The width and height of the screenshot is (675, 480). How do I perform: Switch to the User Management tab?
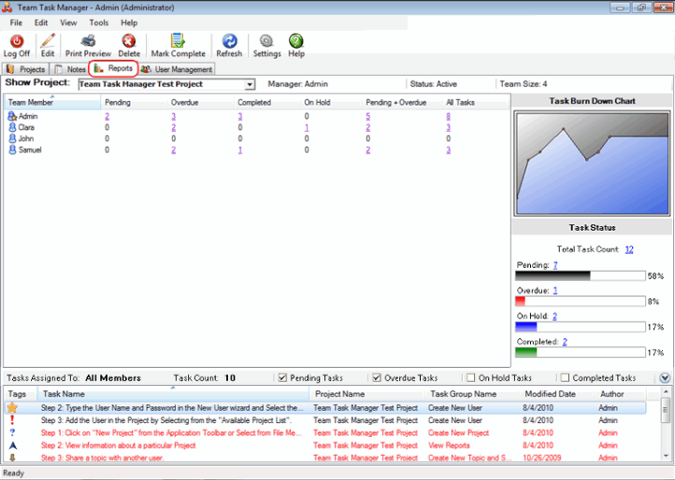(178, 69)
